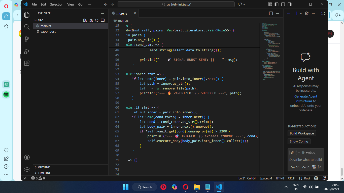Select the main.rs editor tab
This screenshot has height=193, width=344.
pos(122,13)
